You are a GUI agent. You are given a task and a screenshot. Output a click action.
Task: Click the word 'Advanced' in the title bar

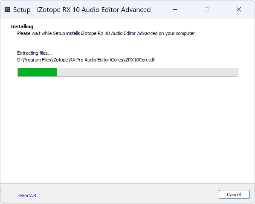(x=136, y=10)
